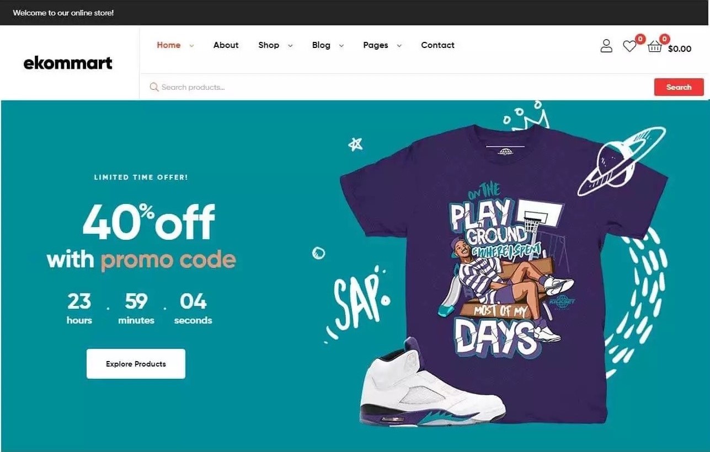
Task: Click the magnifier icon in search bar
Action: click(154, 87)
